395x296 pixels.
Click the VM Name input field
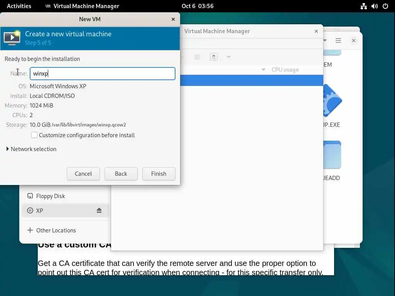(x=102, y=74)
